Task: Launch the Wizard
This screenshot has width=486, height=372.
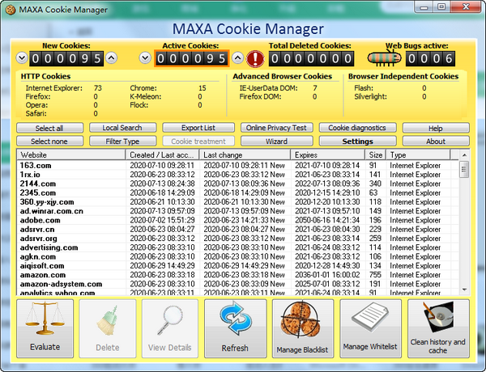Action: [x=276, y=142]
